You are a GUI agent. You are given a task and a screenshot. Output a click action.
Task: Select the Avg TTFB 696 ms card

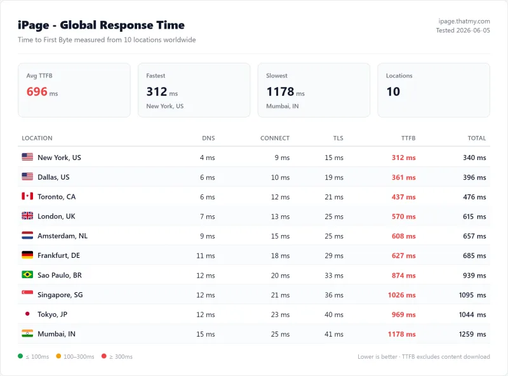point(74,90)
